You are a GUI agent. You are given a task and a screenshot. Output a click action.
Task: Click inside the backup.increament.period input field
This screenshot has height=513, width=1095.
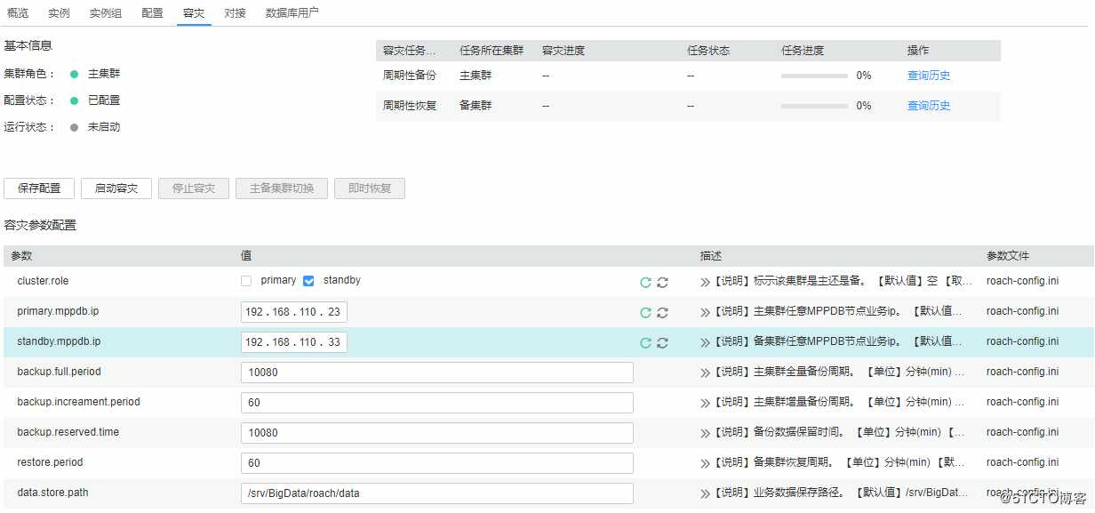[436, 402]
